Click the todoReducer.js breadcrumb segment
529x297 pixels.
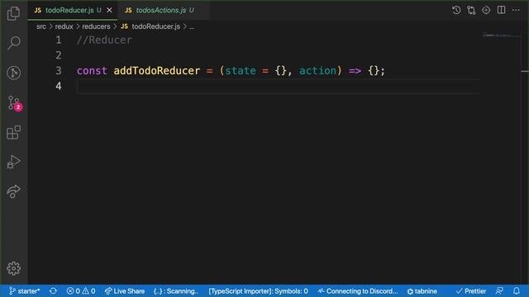150,26
